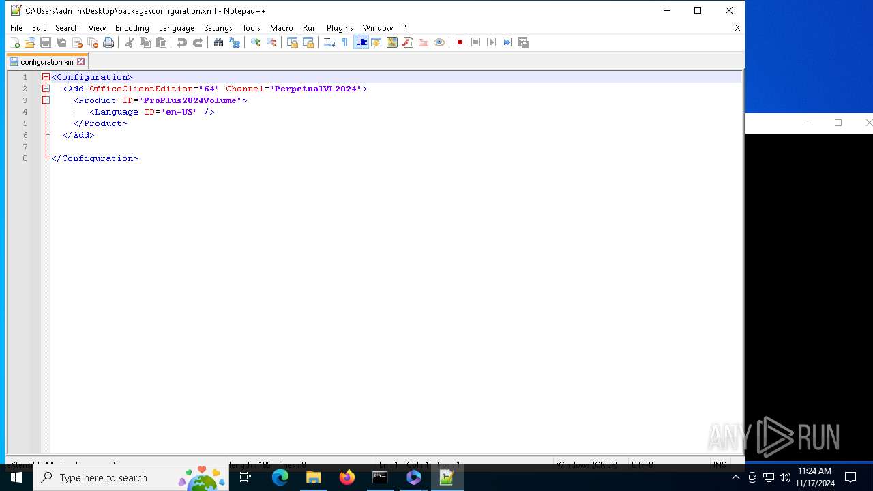Screen dimensions: 873x491
Task: Open Microsoft Edge from the taskbar
Action: click(280, 477)
